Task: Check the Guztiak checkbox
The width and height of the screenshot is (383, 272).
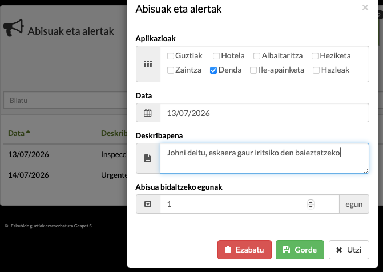Action: tap(171, 56)
